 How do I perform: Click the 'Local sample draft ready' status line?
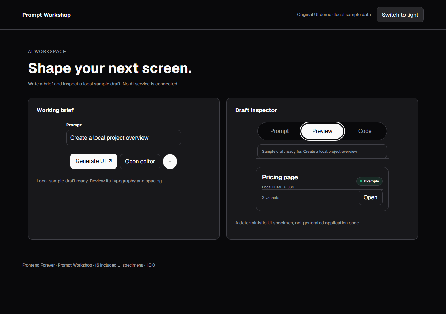pos(100,181)
